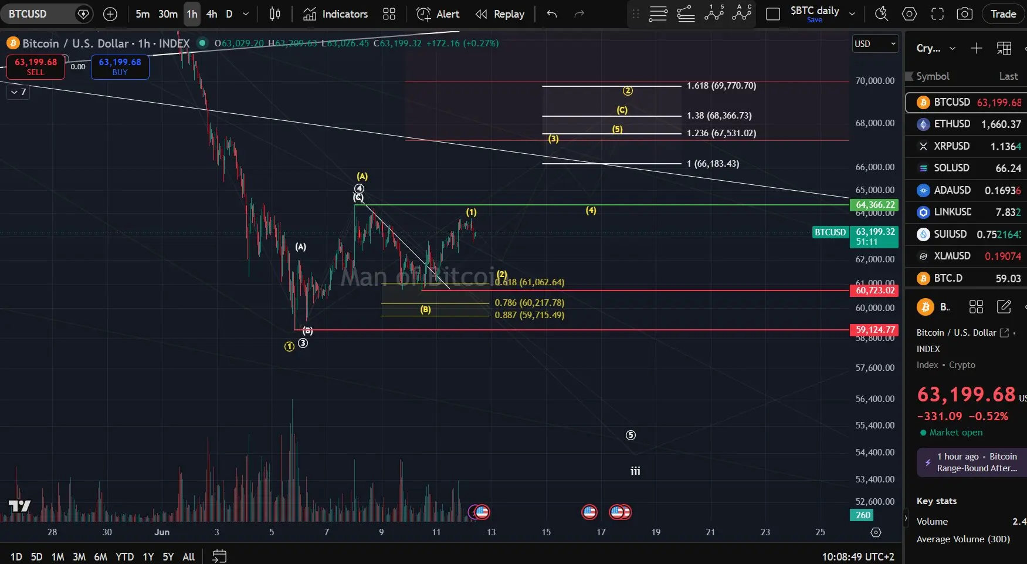Redo the last undone action

click(x=579, y=14)
